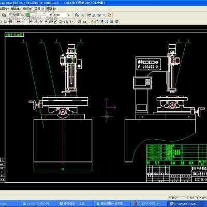Screen dimensions: 207x207
Task: Click the control panel in the right view
Action: tap(149, 64)
